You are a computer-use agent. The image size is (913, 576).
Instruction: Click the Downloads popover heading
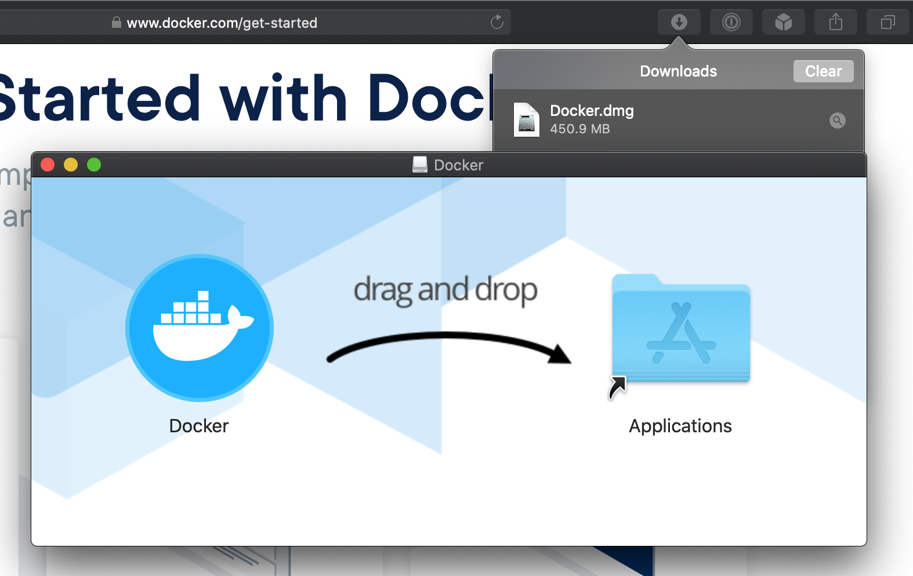678,71
